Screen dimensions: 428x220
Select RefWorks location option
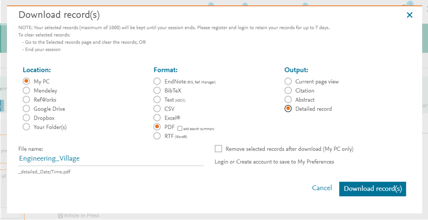[27, 100]
